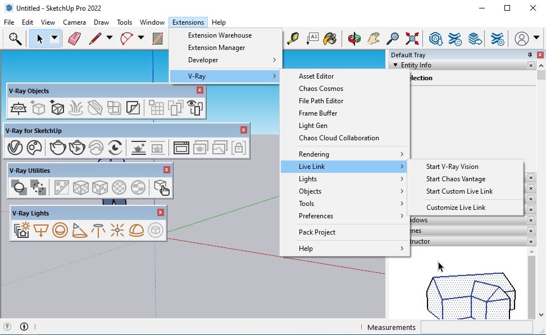Close the Entity Info panel
The height and width of the screenshot is (335, 546).
[x=531, y=65]
